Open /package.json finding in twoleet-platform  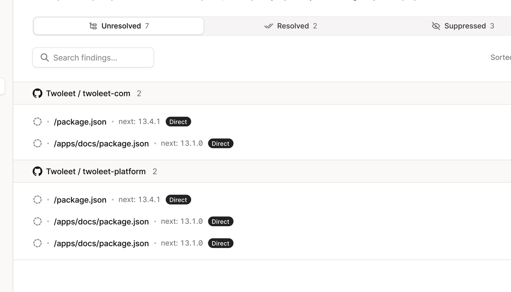(80, 200)
